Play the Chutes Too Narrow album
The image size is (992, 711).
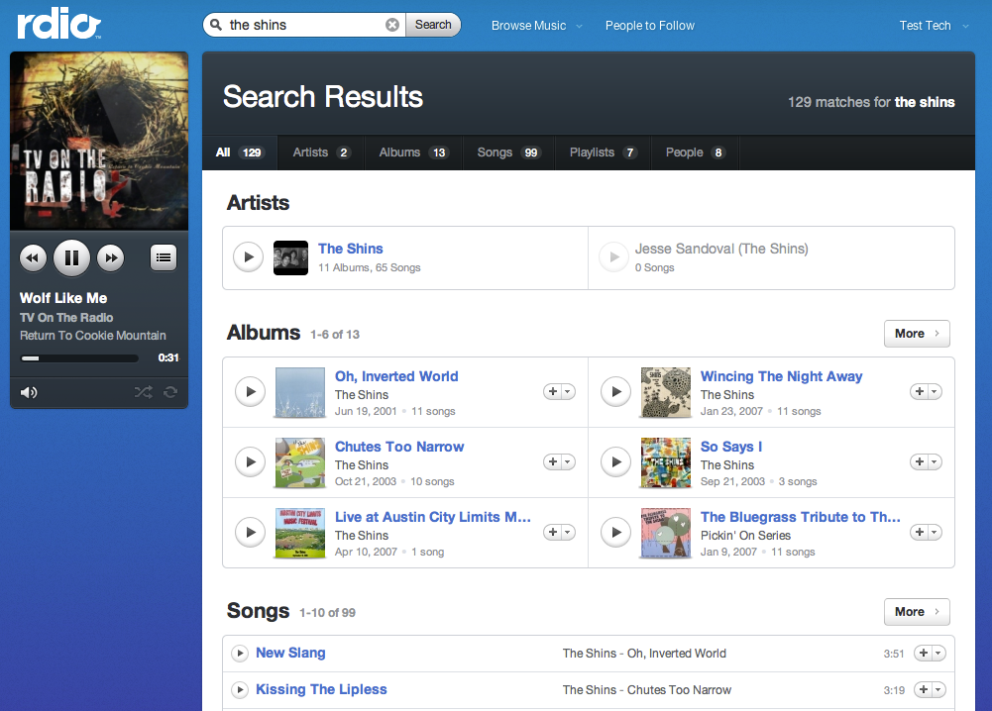click(251, 462)
